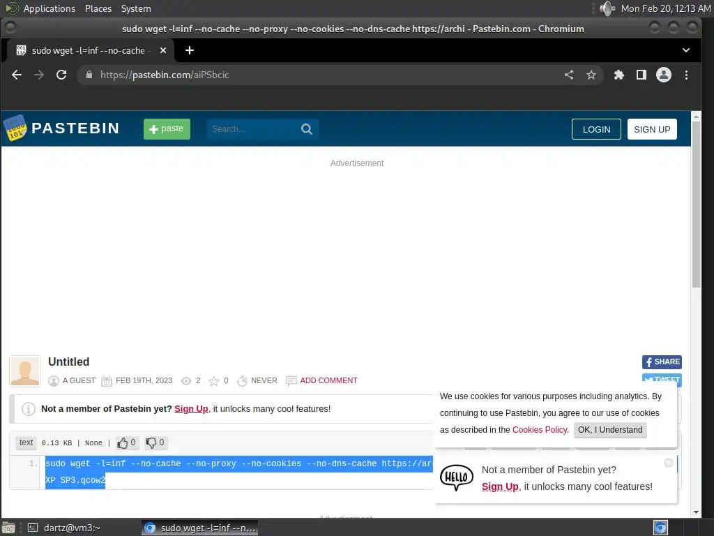
Task: Click the expiry clock icon beside NEVER
Action: click(242, 380)
